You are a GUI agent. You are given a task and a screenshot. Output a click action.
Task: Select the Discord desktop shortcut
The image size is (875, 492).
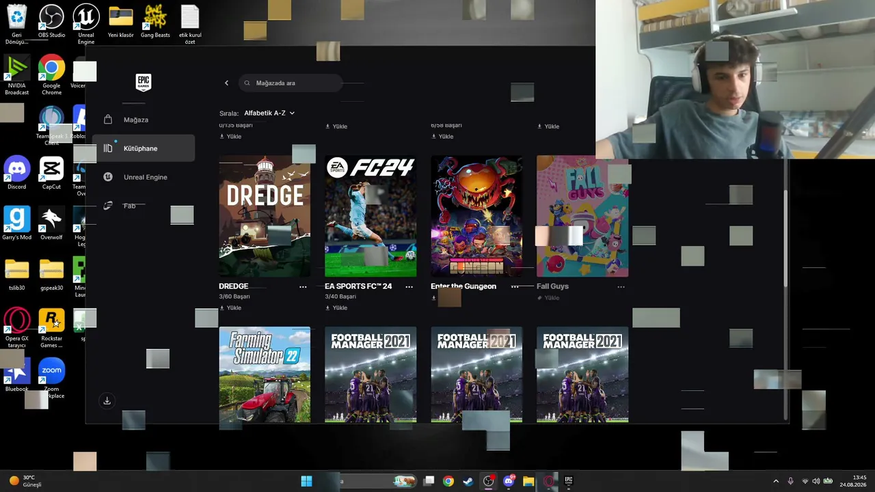(16, 173)
